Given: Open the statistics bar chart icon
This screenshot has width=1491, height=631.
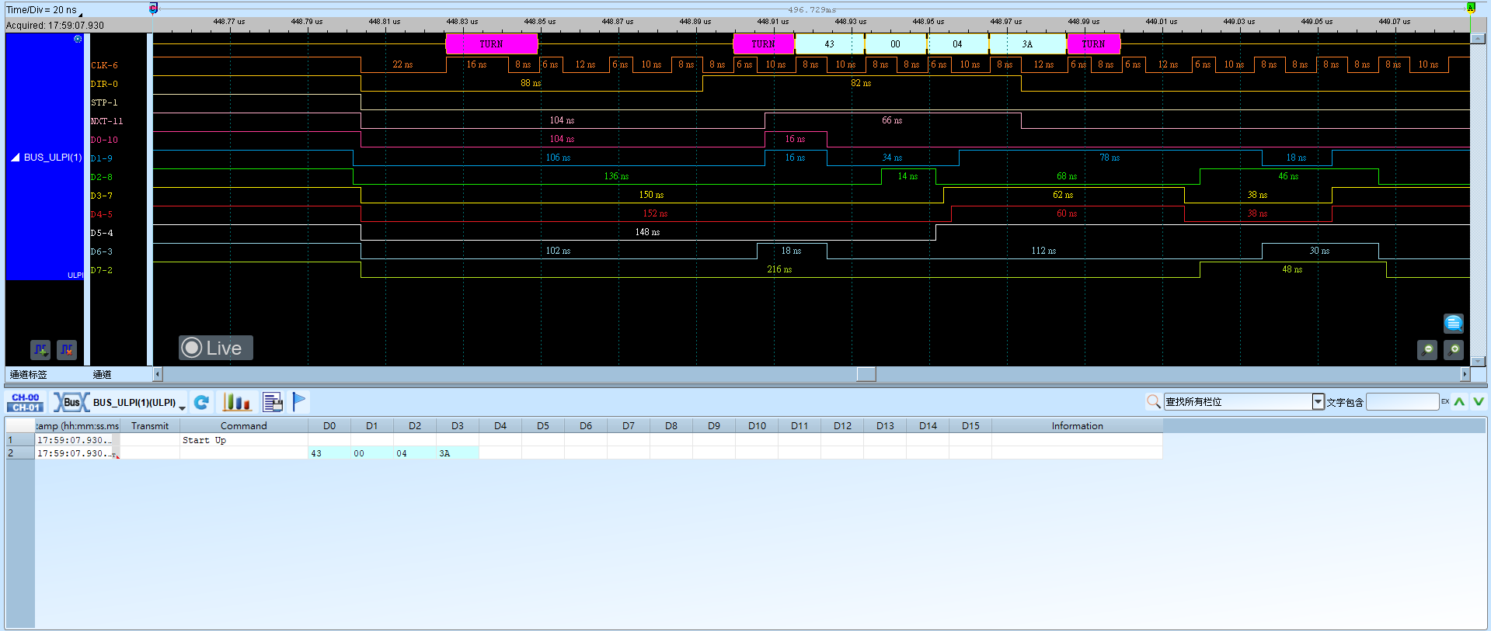Looking at the screenshot, I should 237,402.
